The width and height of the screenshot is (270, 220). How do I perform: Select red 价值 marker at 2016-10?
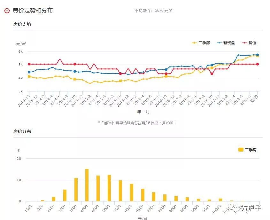[166, 74]
